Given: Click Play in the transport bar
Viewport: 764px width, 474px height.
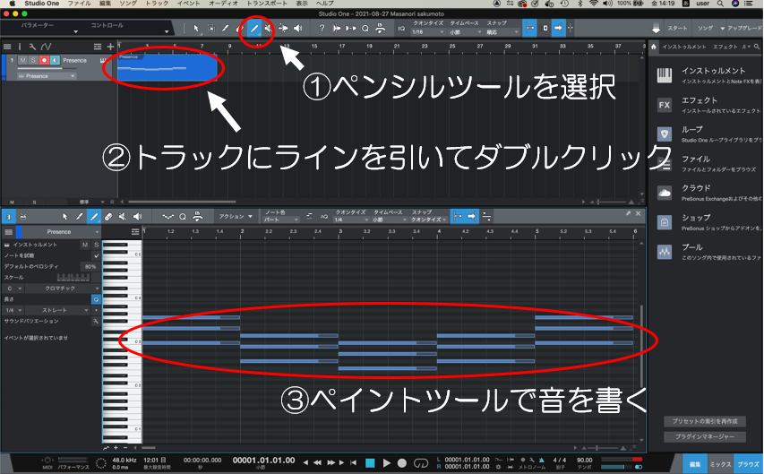Looking at the screenshot, I should tap(386, 462).
